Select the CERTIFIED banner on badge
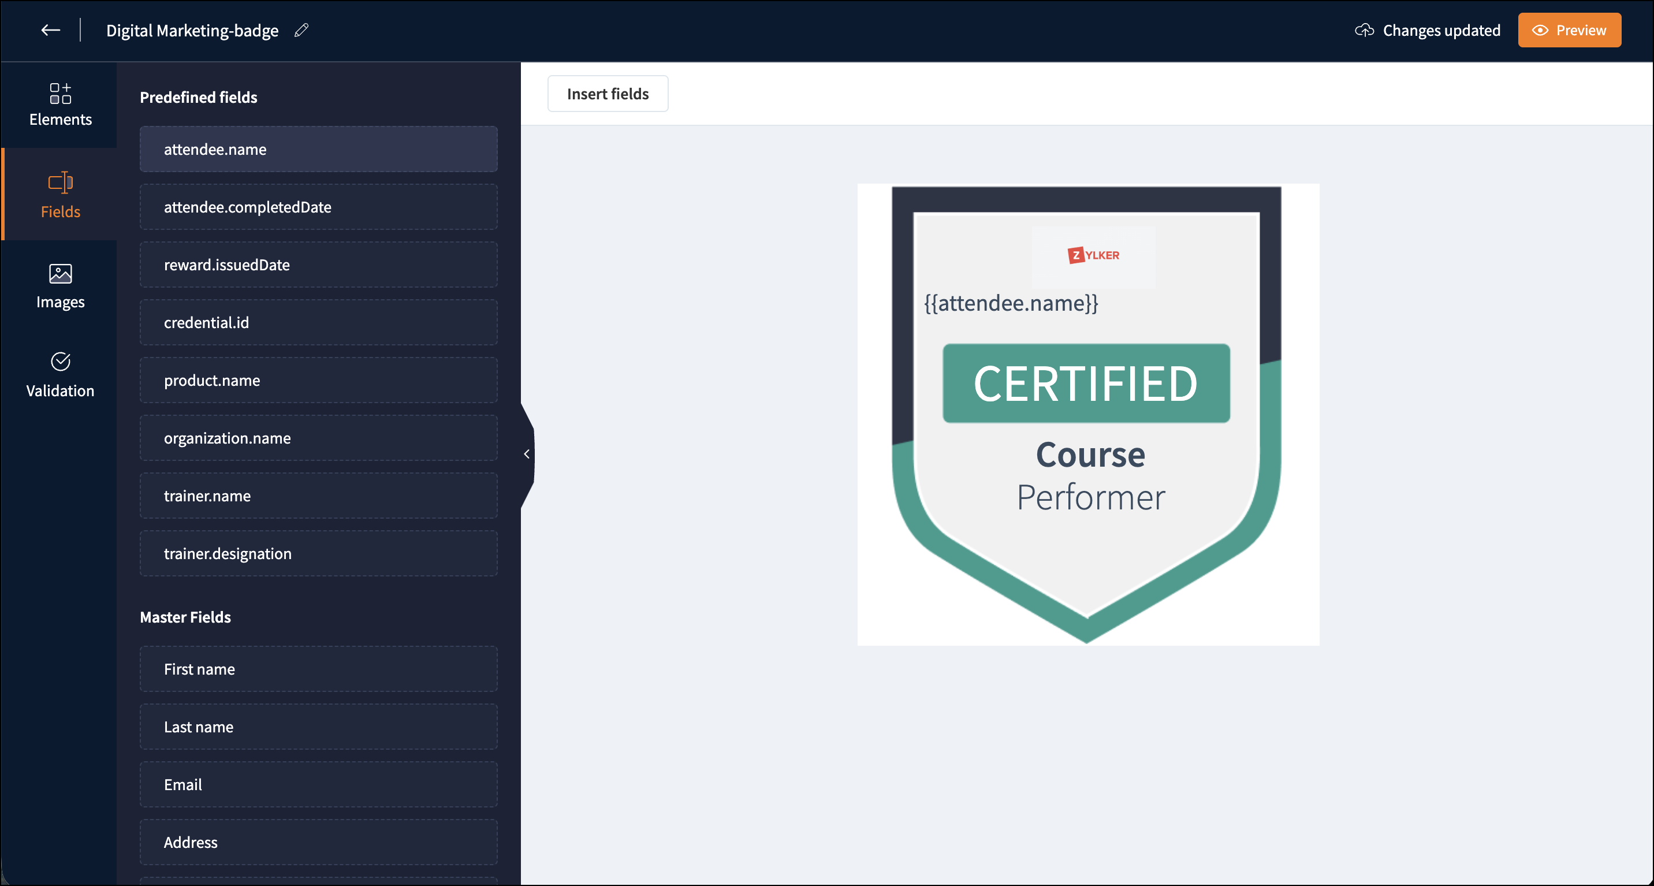 coord(1086,384)
